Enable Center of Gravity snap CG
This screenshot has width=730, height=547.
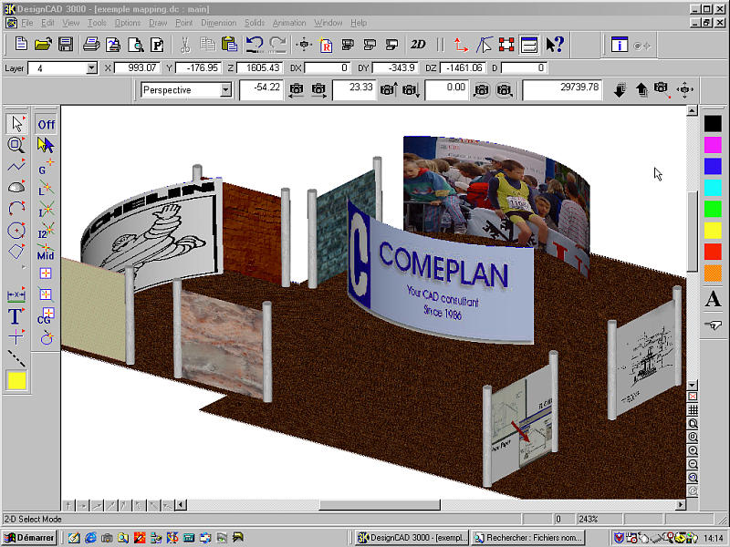[x=46, y=315]
